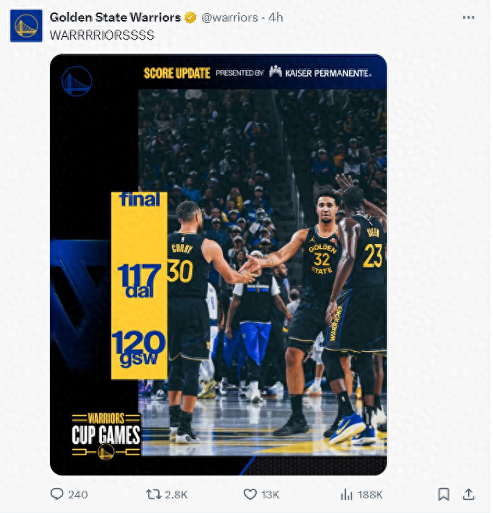Click the gold verified badge

190,17
